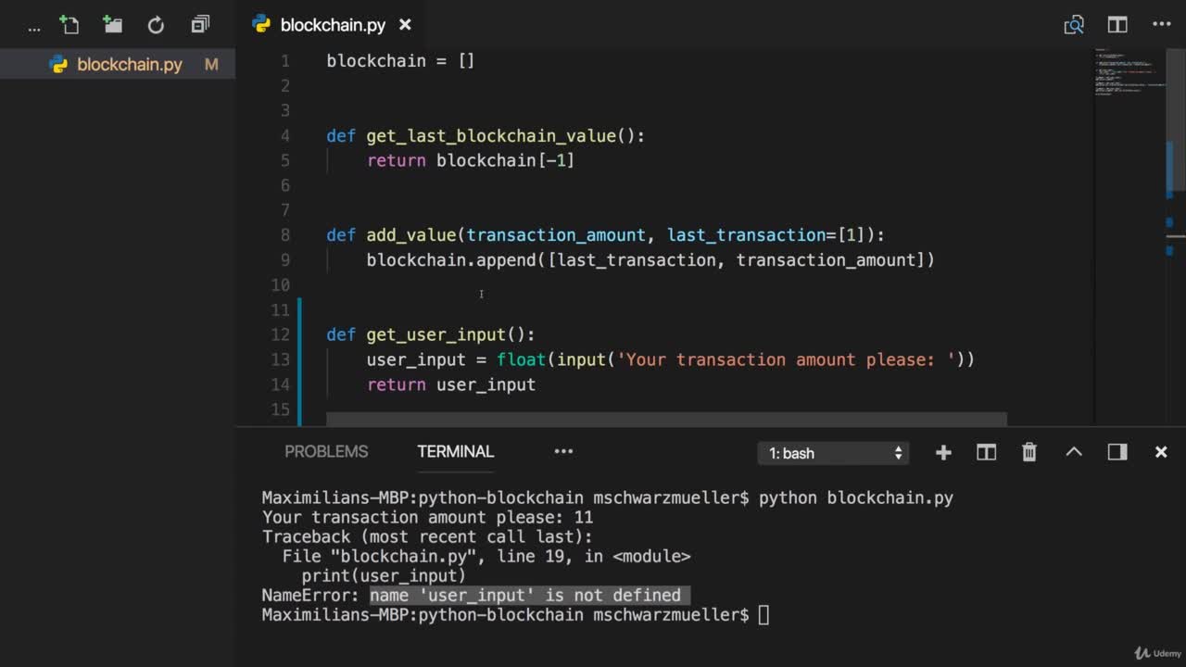Image resolution: width=1186 pixels, height=667 pixels.
Task: Click the search-in-file icon at top right
Action: coord(1073,25)
